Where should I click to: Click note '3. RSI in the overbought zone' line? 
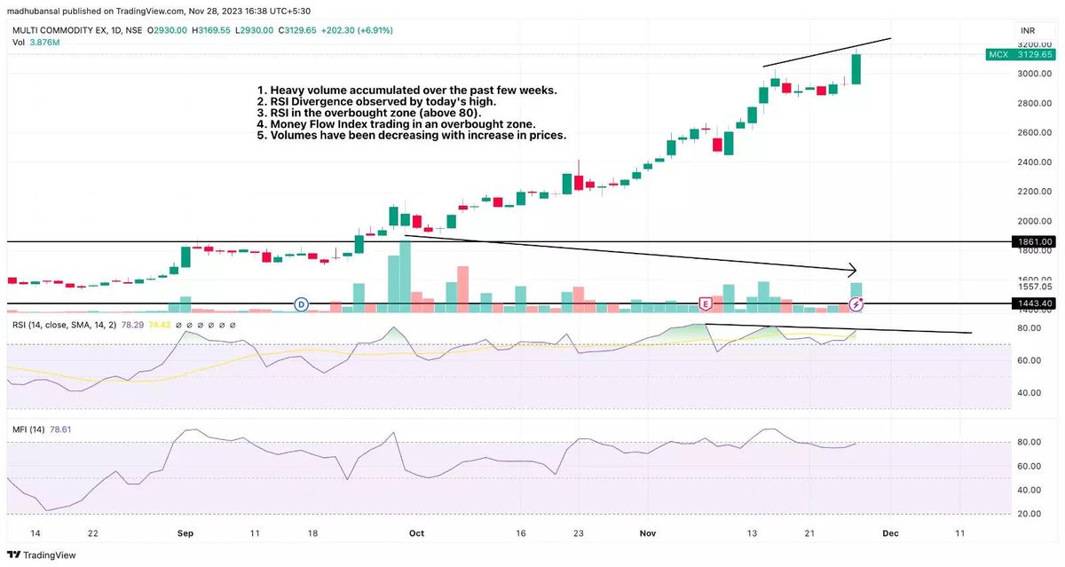pos(369,114)
